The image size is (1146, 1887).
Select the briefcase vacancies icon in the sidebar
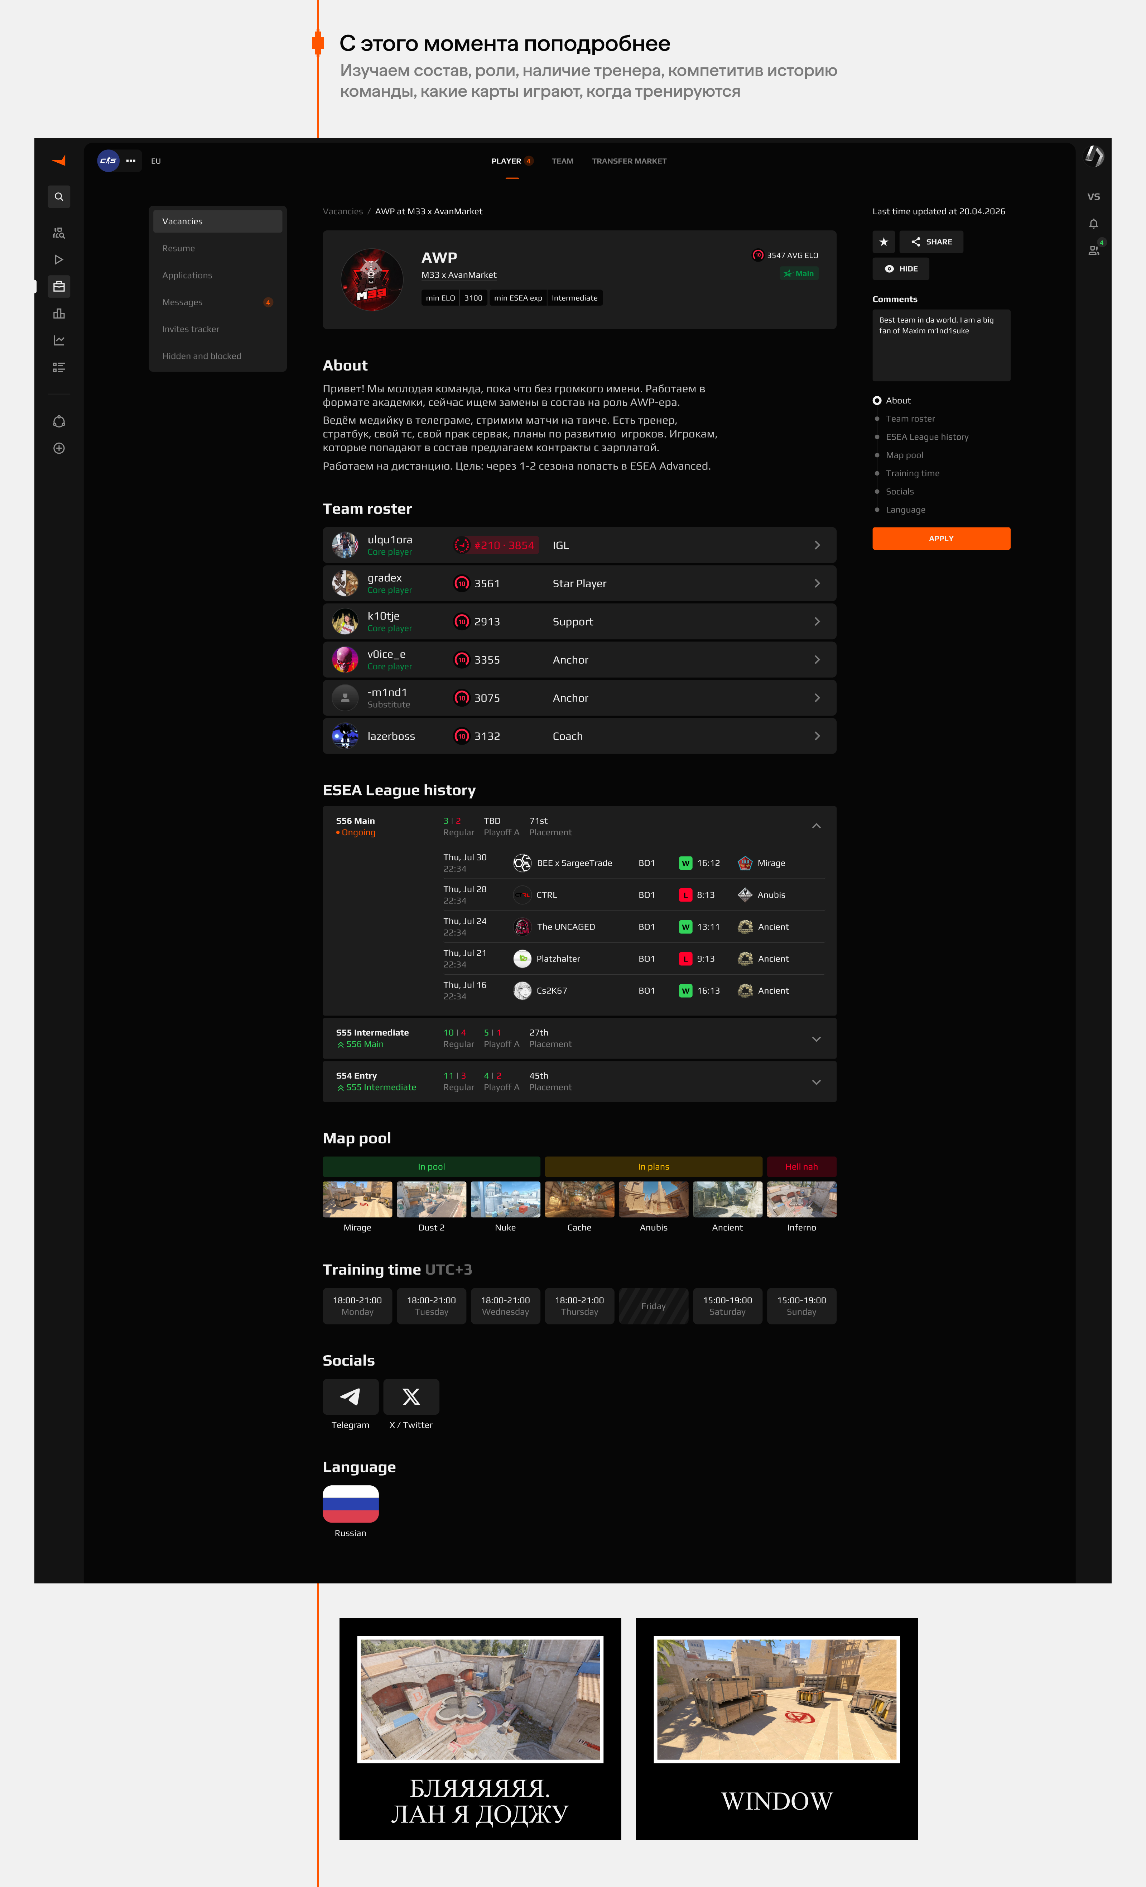59,286
